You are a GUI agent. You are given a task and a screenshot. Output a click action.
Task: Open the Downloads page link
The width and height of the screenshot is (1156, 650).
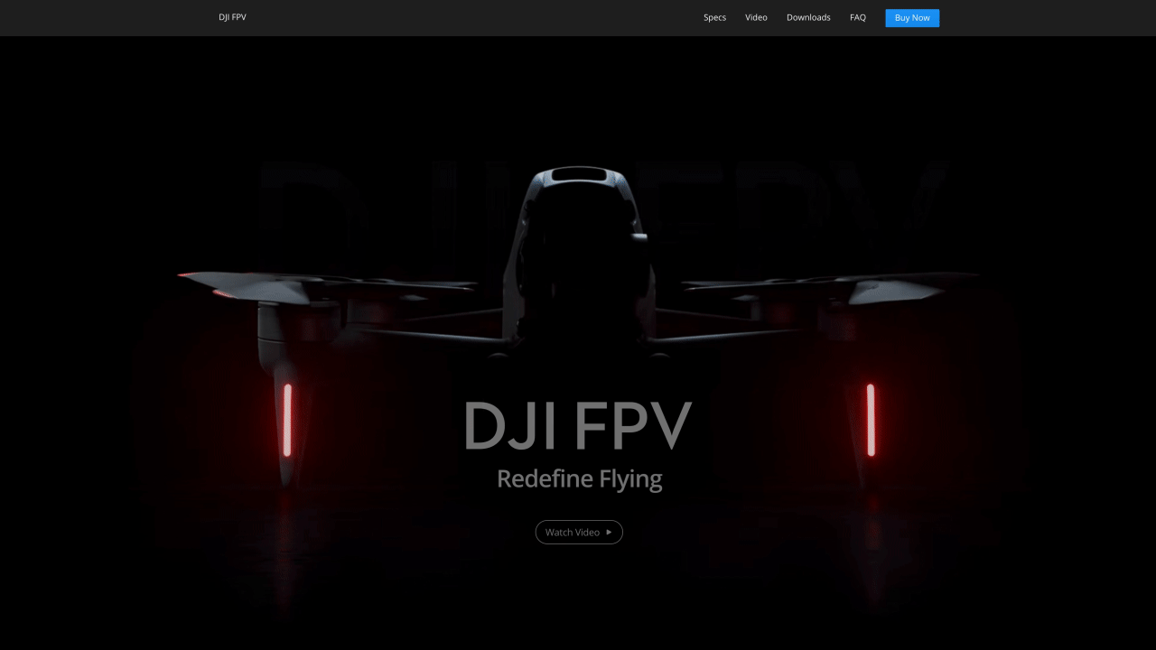[808, 17]
